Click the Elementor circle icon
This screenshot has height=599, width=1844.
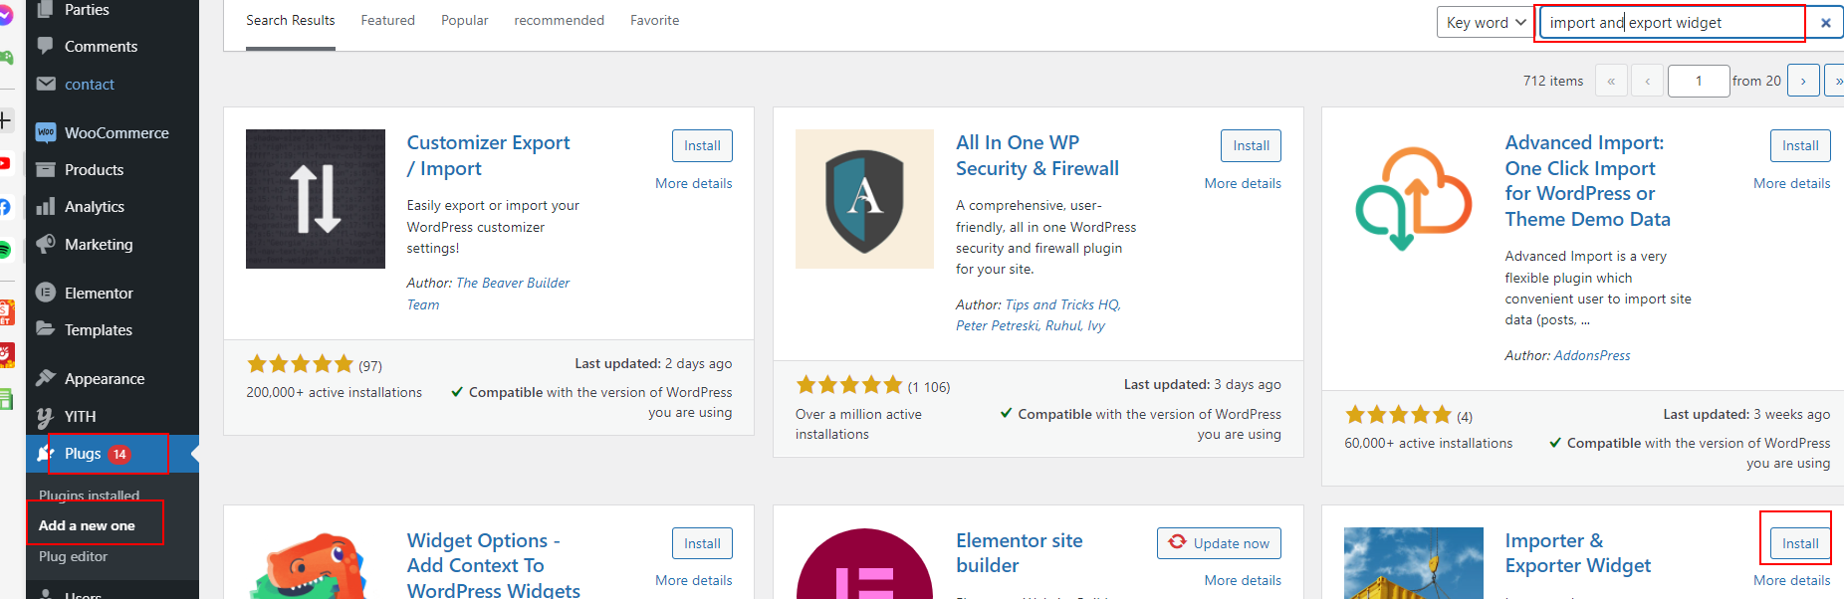45,293
